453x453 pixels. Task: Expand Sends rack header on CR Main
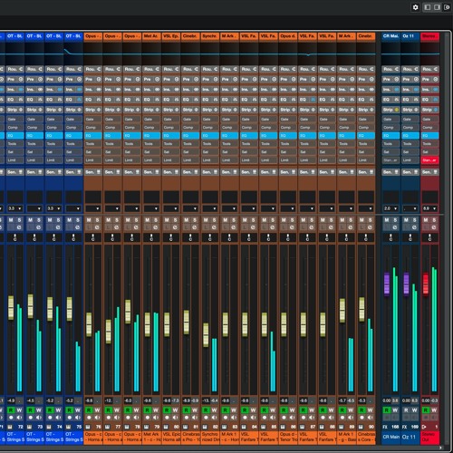390,172
